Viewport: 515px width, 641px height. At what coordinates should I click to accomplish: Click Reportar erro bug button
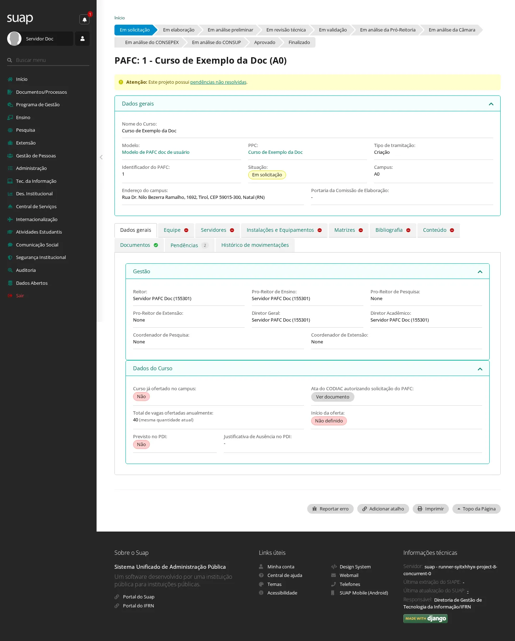330,509
